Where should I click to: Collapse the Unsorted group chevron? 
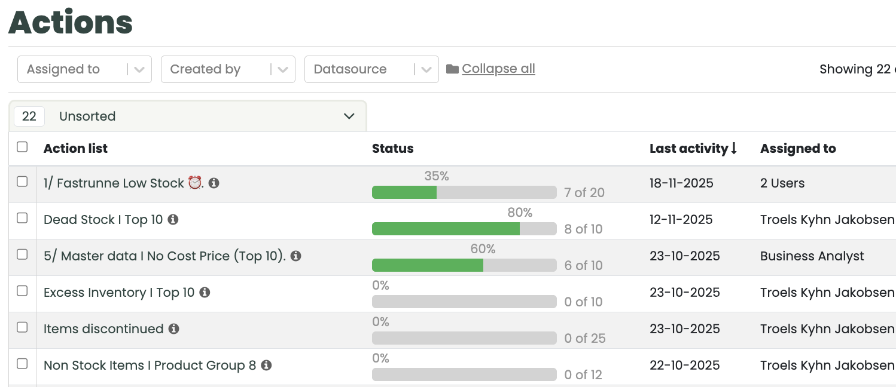(349, 116)
